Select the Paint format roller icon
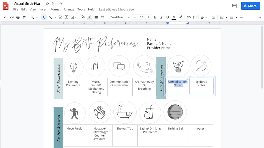The height and width of the screenshot is (148, 264). [24, 17]
